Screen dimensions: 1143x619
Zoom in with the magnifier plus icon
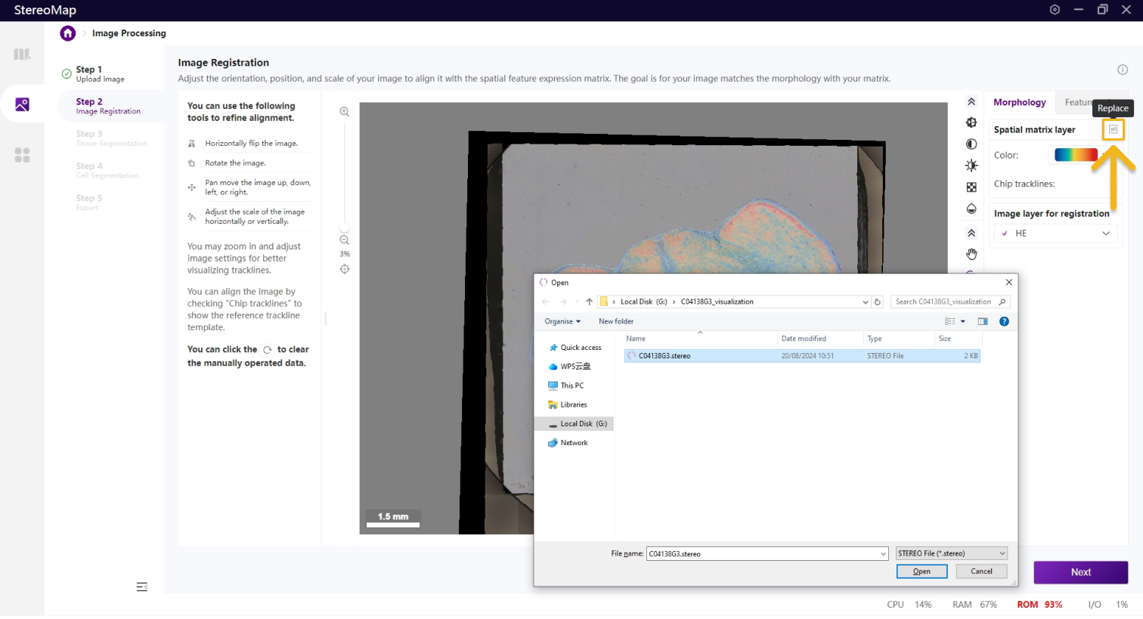(345, 112)
